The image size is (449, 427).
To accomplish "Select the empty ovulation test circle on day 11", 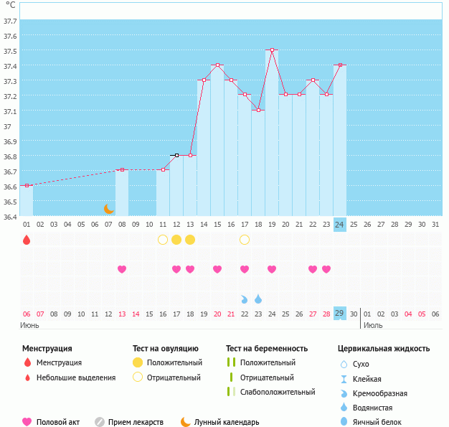I will (163, 240).
